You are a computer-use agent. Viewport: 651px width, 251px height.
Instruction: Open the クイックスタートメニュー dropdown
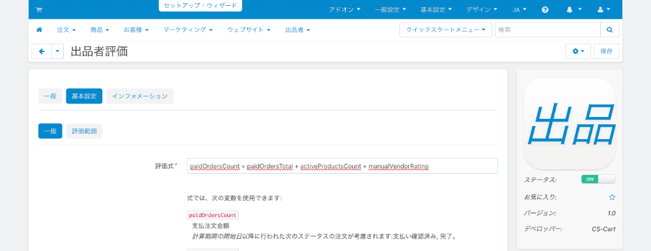[x=445, y=30]
